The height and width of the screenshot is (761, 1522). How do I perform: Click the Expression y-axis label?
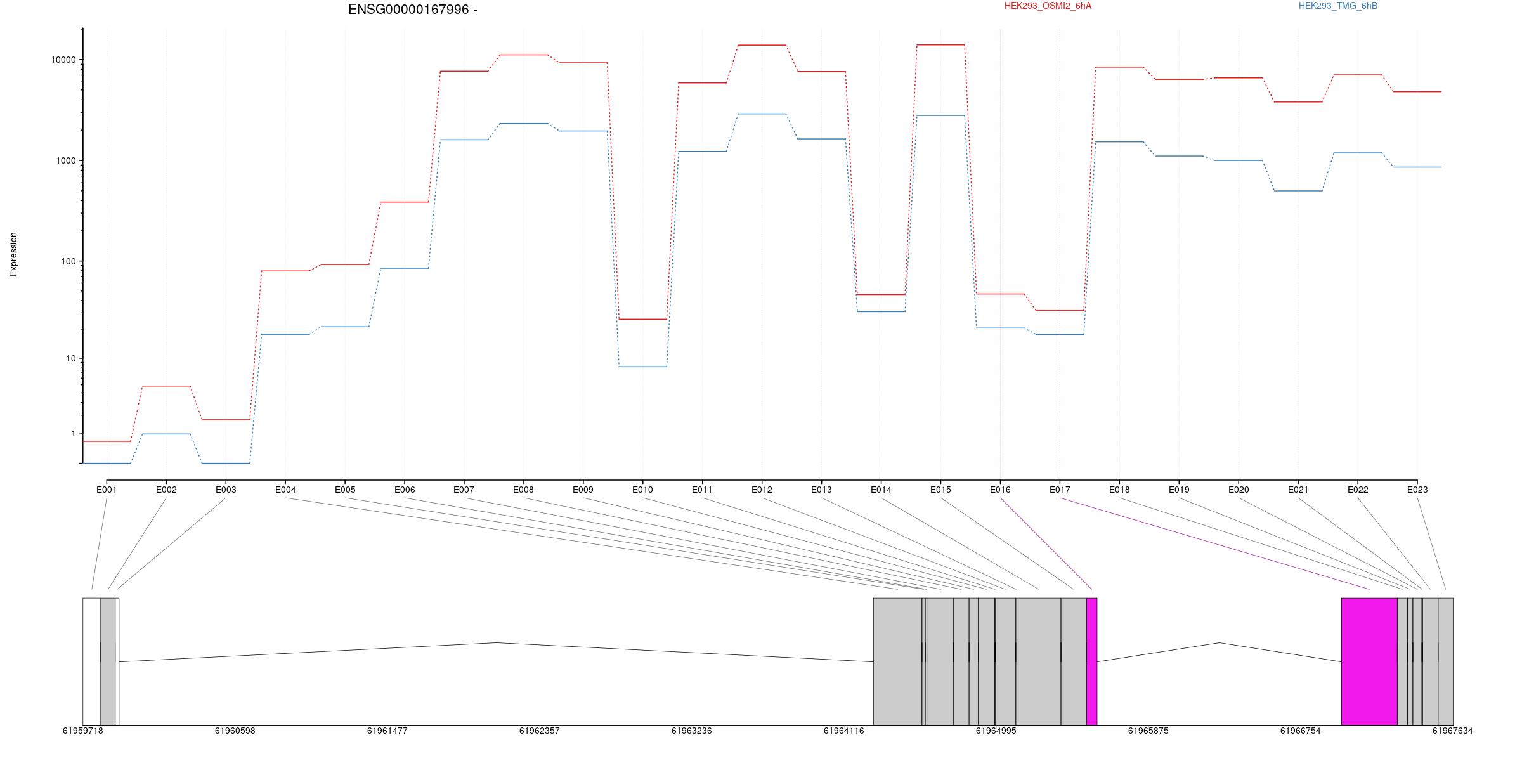coord(13,254)
